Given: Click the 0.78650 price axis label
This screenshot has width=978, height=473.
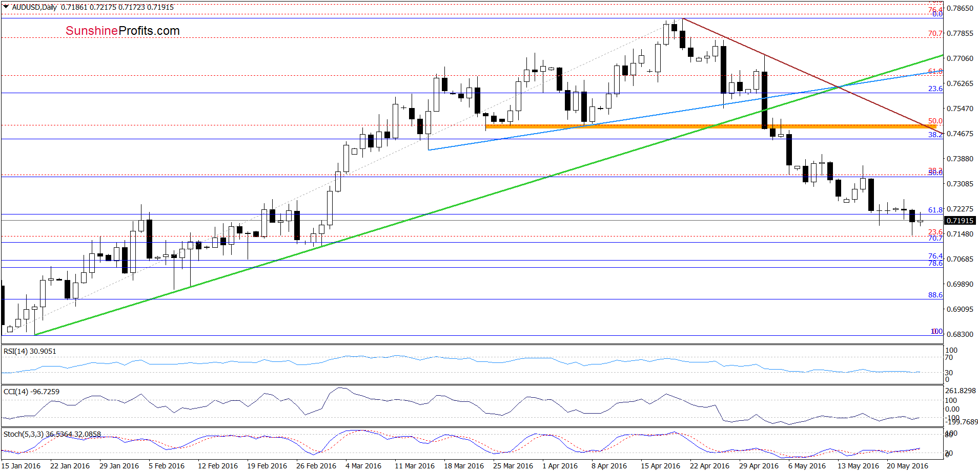Looking at the screenshot, I should coord(960,8).
